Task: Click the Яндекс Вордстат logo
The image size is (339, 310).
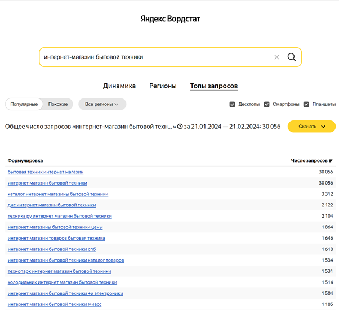Action: 171,19
